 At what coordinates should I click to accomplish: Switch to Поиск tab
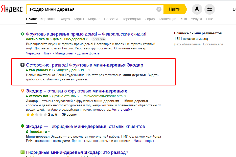31,19
